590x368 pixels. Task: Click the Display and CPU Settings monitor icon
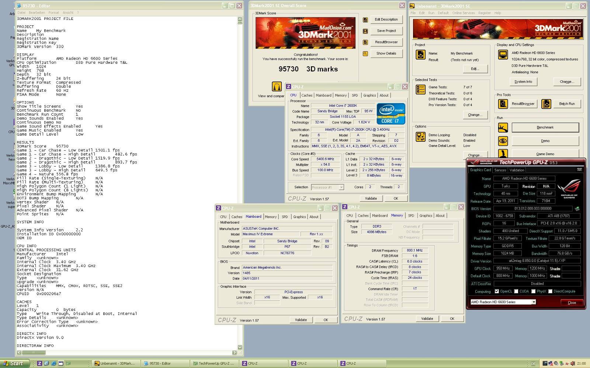tap(503, 55)
